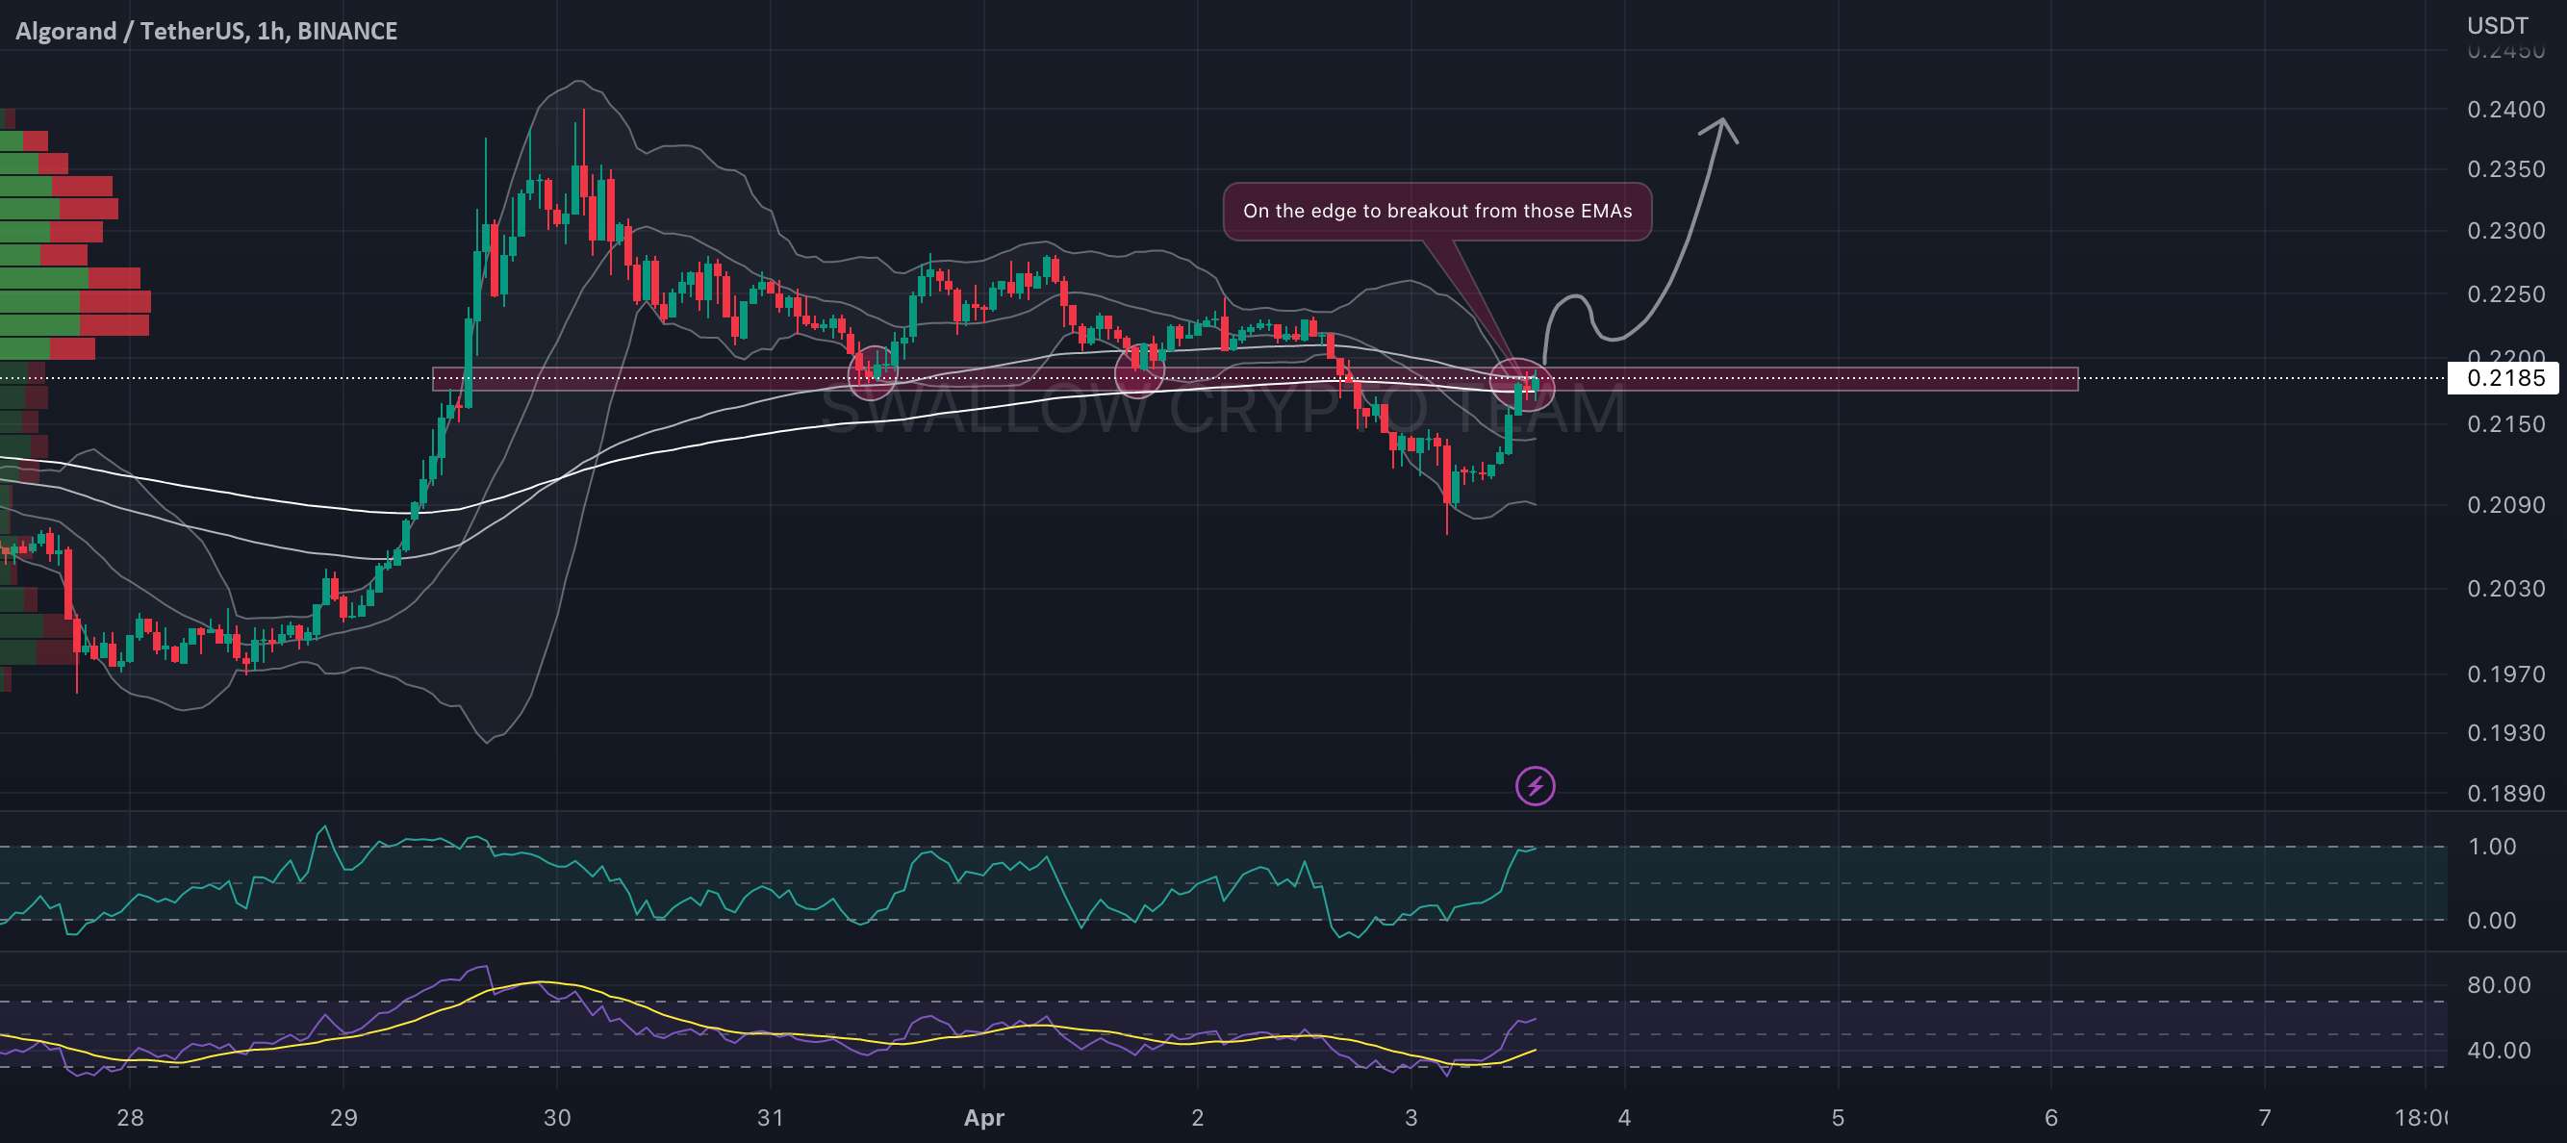
Task: Click the USDT currency label
Action: tap(2498, 25)
